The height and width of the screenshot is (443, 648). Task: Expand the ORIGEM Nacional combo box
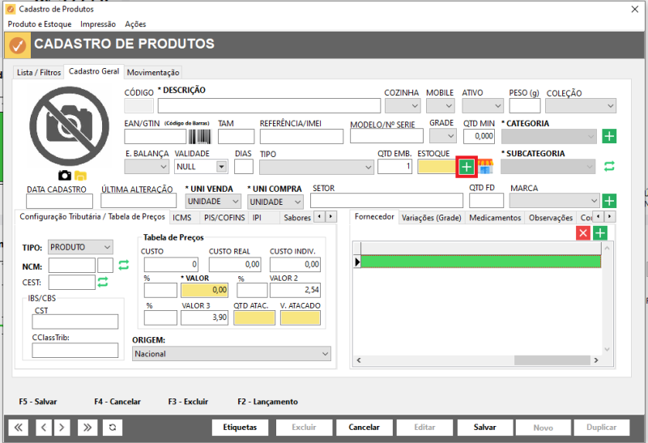(232, 354)
